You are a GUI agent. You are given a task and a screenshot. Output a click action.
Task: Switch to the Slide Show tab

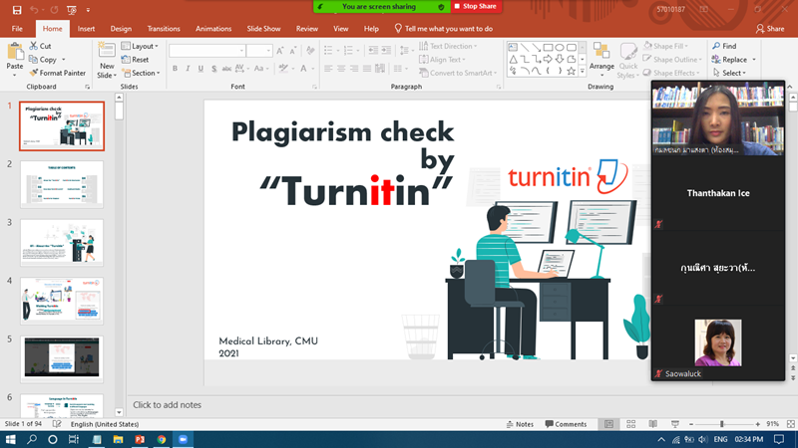[x=264, y=29]
